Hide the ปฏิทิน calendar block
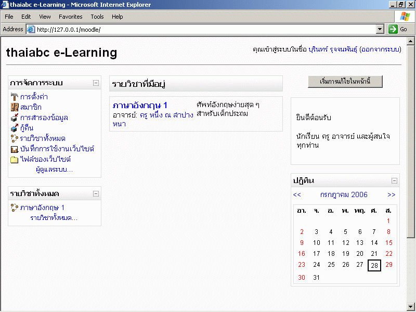 point(394,180)
